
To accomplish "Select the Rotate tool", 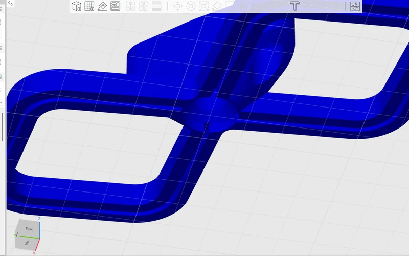I will 191,6.
